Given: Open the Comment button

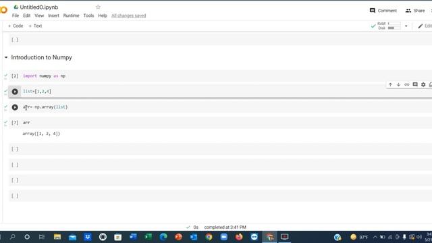Looking at the screenshot, I should [383, 11].
